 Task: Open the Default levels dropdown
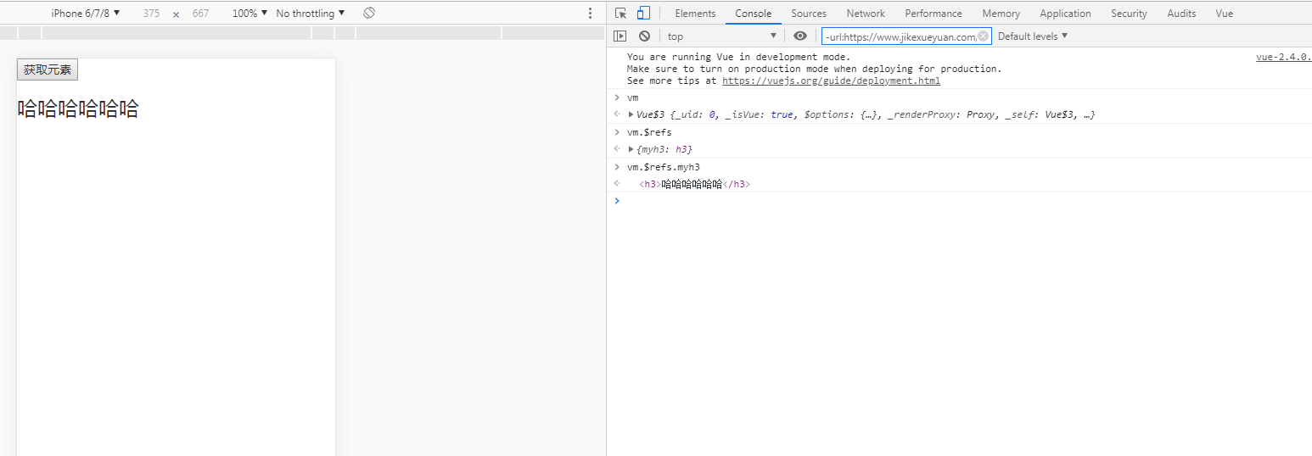[1033, 36]
